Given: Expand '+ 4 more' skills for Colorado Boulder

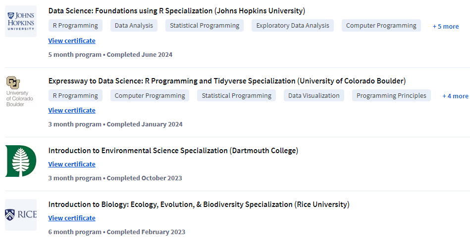Looking at the screenshot, I should pos(455,96).
